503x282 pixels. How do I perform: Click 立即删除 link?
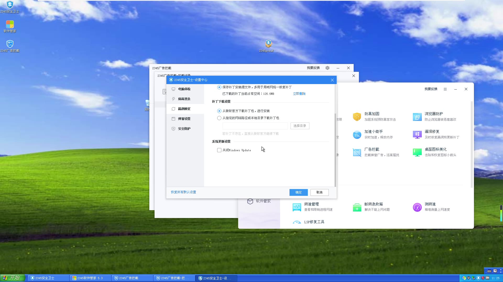[x=299, y=94]
